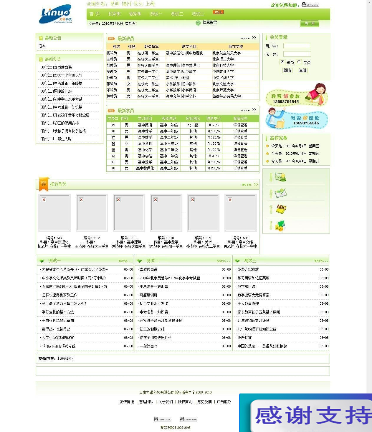Focus the 密码 password field
372x432 pixels.
click(x=297, y=54)
